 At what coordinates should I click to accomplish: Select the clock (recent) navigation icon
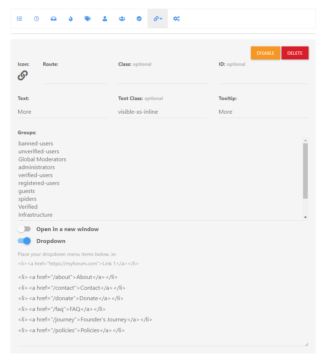36,19
